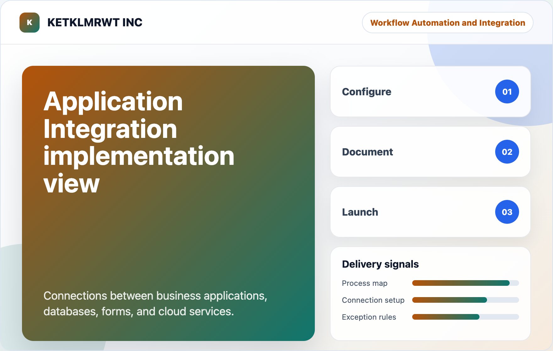553x351 pixels.
Task: Click the 03 step badge
Action: pos(507,212)
